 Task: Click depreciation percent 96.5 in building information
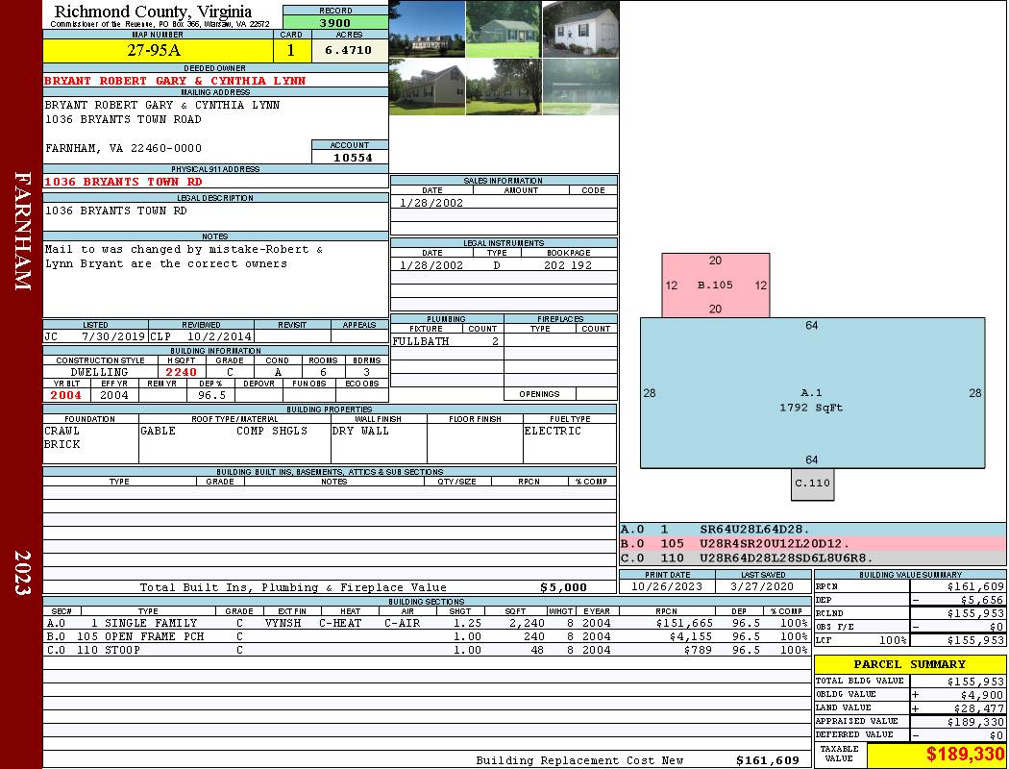211,395
